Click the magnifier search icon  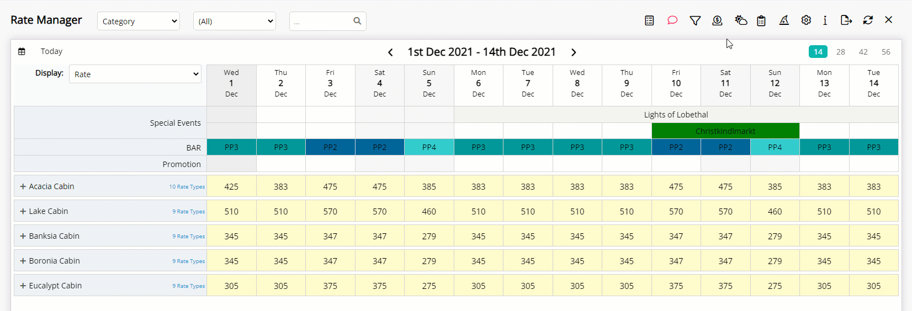click(x=357, y=21)
